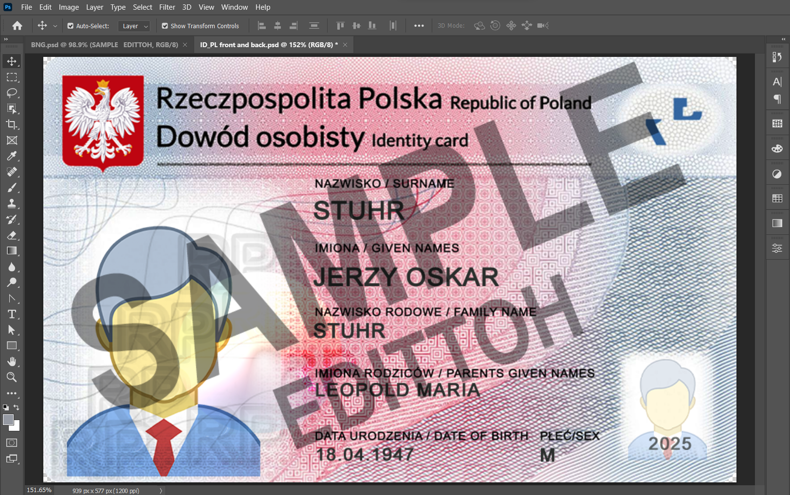Change the screen mode button
This screenshot has height=495, width=790.
[x=12, y=459]
